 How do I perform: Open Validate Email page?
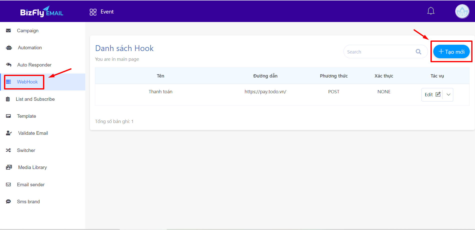click(33, 133)
